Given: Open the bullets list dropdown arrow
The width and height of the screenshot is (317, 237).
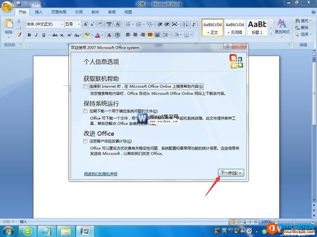Looking at the screenshot, I should [x=133, y=24].
